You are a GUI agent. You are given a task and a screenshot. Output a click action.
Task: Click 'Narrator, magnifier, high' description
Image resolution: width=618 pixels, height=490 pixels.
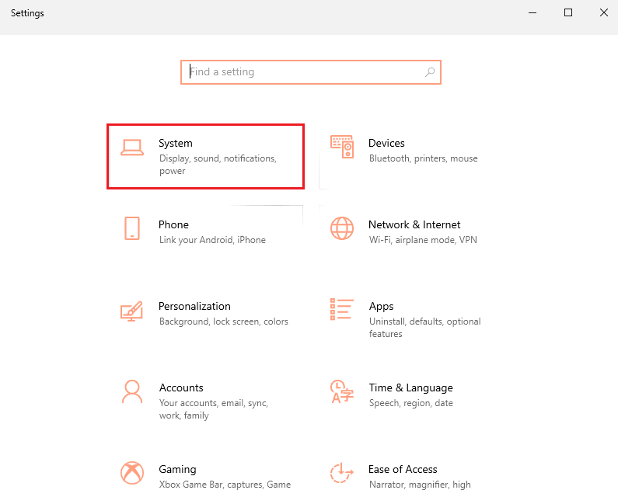click(x=420, y=485)
